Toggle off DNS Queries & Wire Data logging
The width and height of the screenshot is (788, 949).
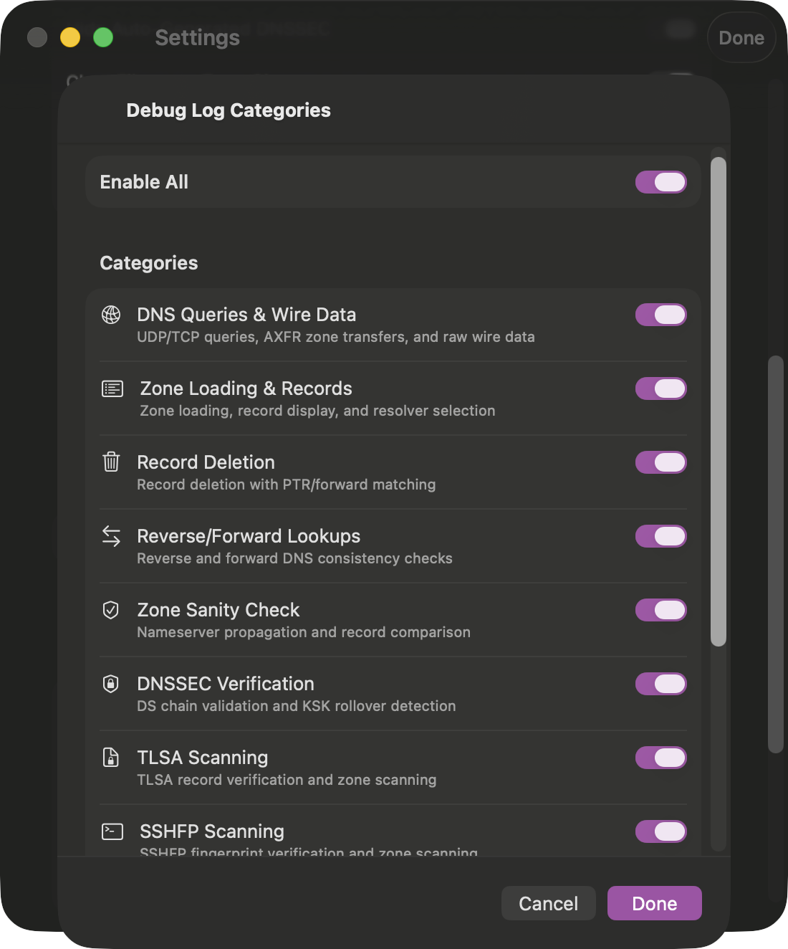pos(660,315)
